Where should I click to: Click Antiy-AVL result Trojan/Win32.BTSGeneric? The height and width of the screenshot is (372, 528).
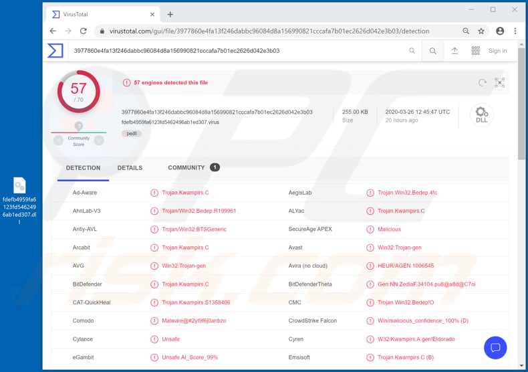194,229
